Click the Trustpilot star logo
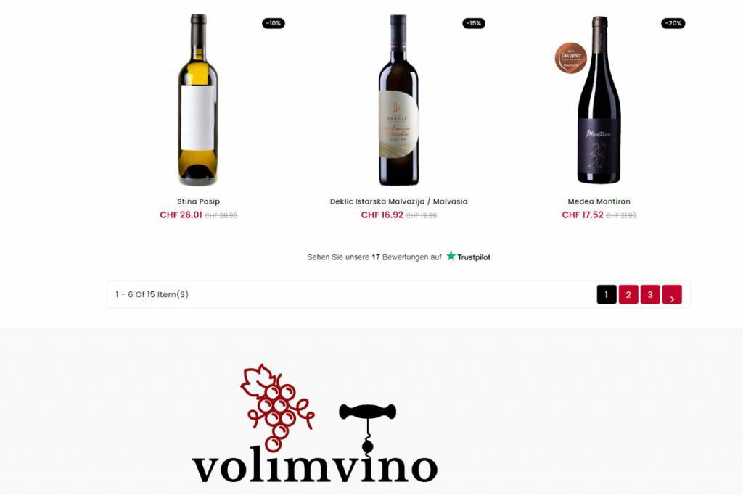This screenshot has width=743, height=495. pos(451,256)
